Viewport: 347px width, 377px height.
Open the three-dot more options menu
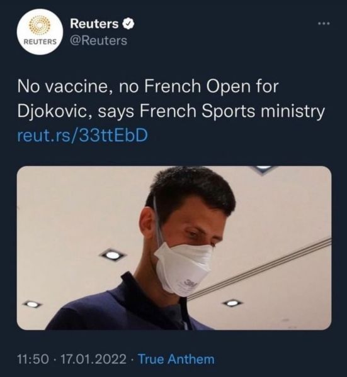coord(324,24)
